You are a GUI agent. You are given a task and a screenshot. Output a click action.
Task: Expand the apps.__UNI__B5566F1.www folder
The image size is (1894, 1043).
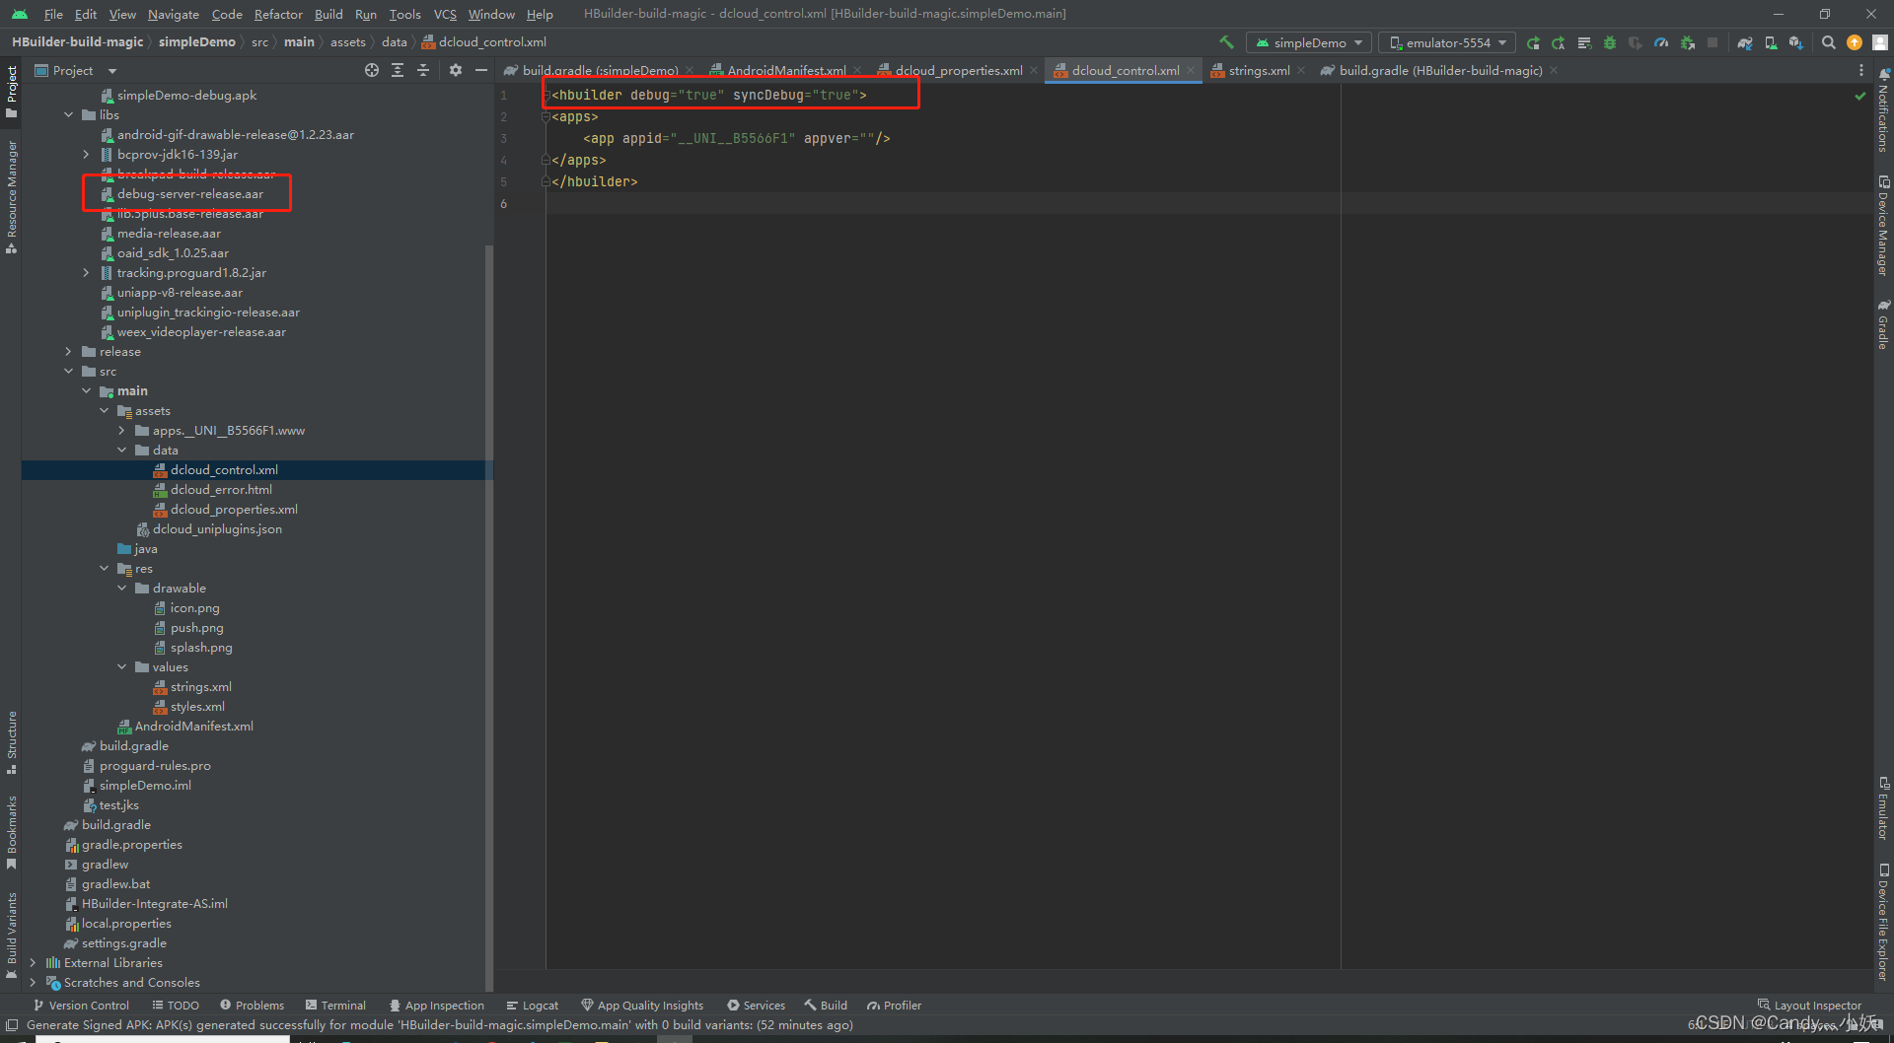[x=122, y=431]
